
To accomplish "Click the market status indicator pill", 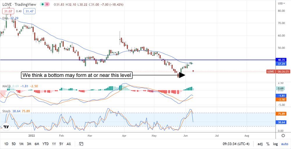I will 45,4.
